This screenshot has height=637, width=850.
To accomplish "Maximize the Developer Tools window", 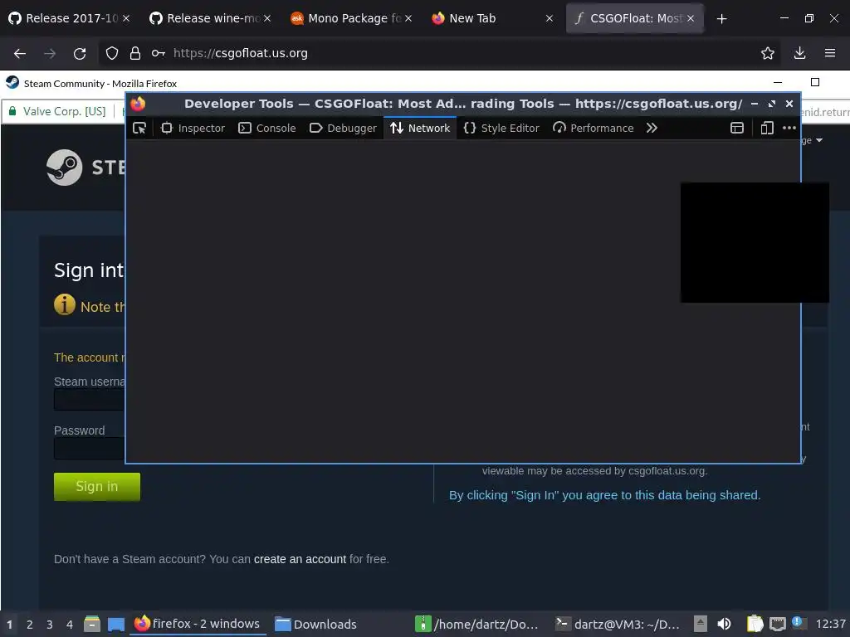I will pos(772,104).
